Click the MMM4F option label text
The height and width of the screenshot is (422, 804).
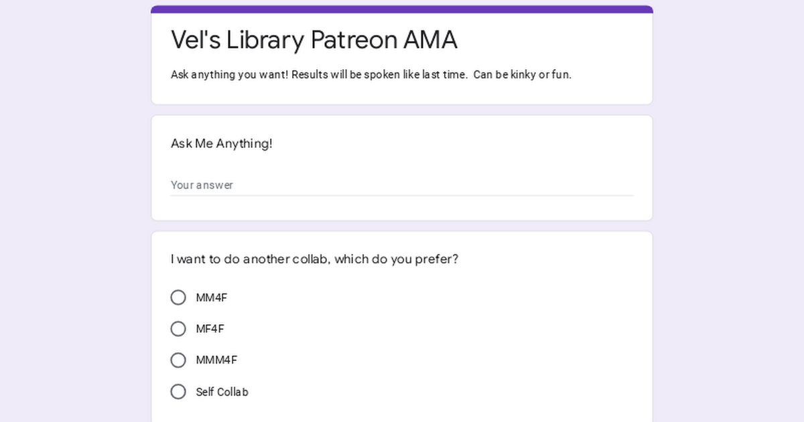[x=216, y=360]
